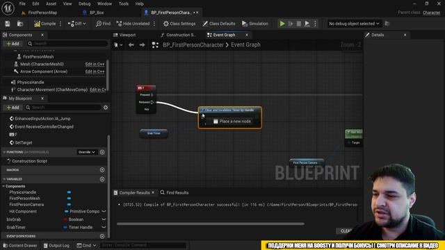Open the File menu
The width and height of the screenshot is (445, 250).
tap(22, 3)
